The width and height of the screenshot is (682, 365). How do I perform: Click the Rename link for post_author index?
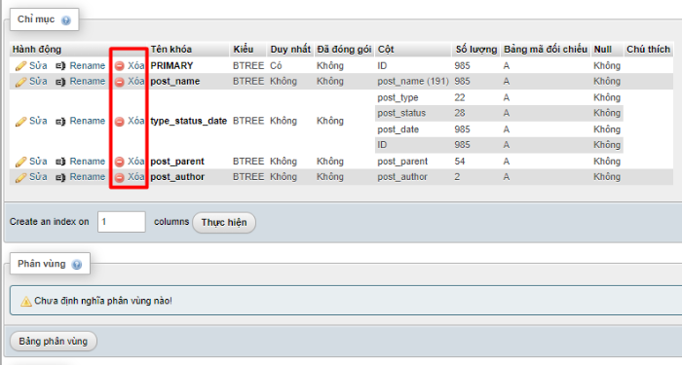tap(88, 177)
